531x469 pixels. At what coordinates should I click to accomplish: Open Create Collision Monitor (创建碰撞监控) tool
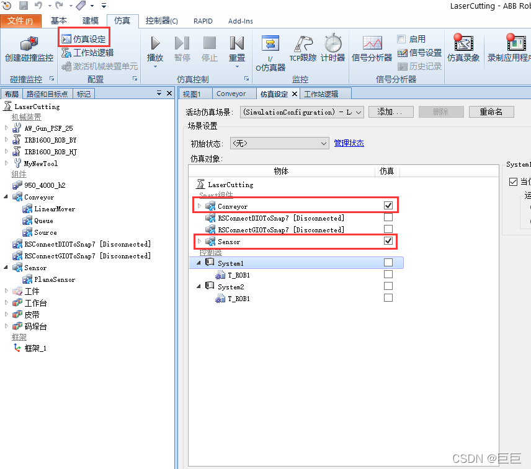pos(29,50)
